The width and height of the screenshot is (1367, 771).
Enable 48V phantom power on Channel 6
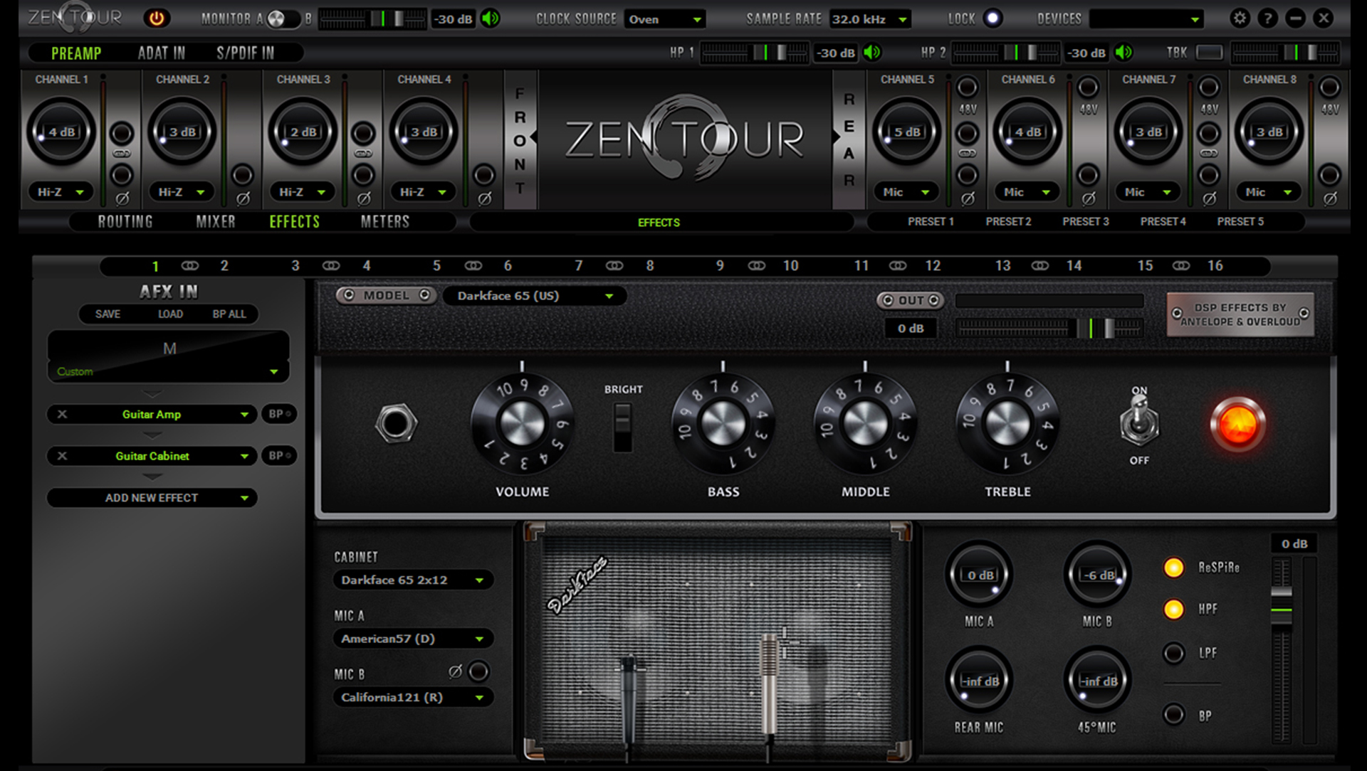click(x=1088, y=88)
